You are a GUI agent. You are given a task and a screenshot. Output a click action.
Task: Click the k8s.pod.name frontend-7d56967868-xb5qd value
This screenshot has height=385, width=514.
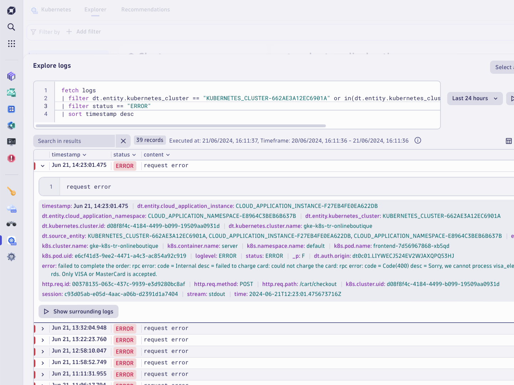[x=411, y=246]
